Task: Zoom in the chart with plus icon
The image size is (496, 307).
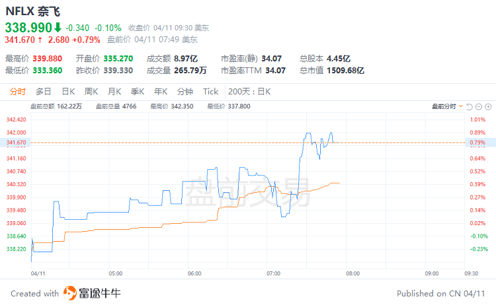Action: tap(488, 106)
